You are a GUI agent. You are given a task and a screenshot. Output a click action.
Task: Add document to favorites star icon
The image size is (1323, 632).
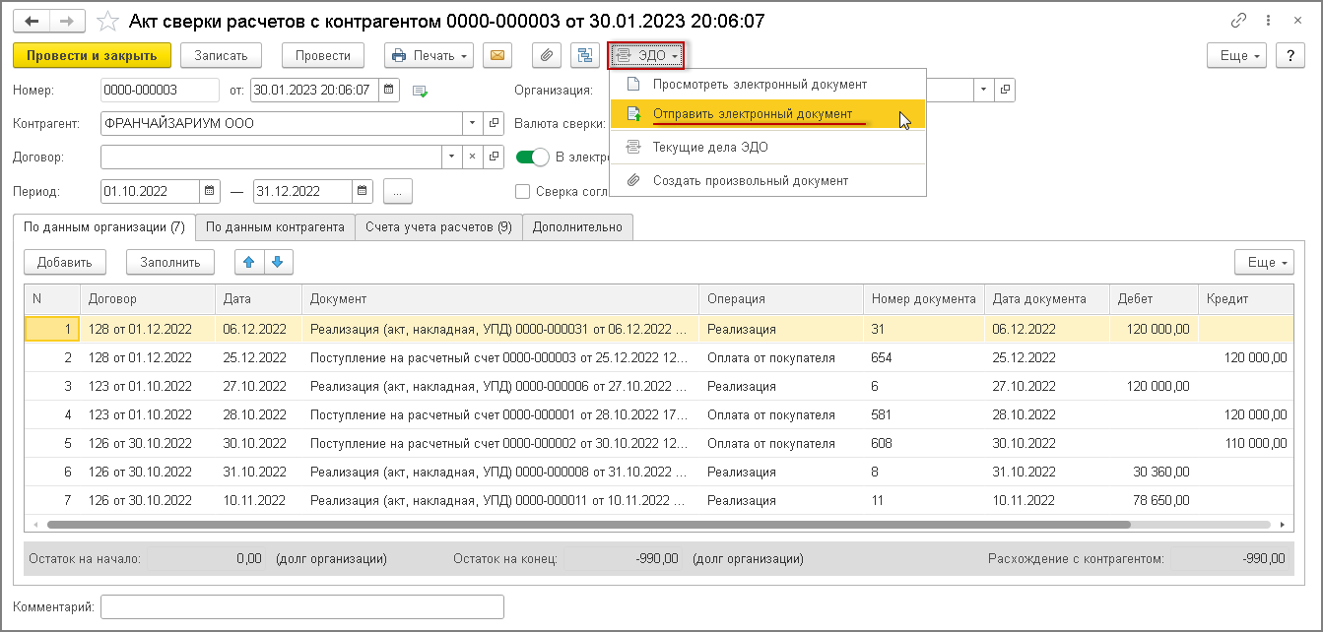click(108, 21)
